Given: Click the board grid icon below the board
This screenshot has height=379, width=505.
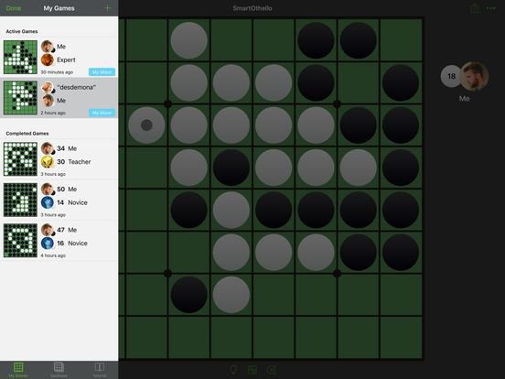Looking at the screenshot, I should [x=252, y=370].
